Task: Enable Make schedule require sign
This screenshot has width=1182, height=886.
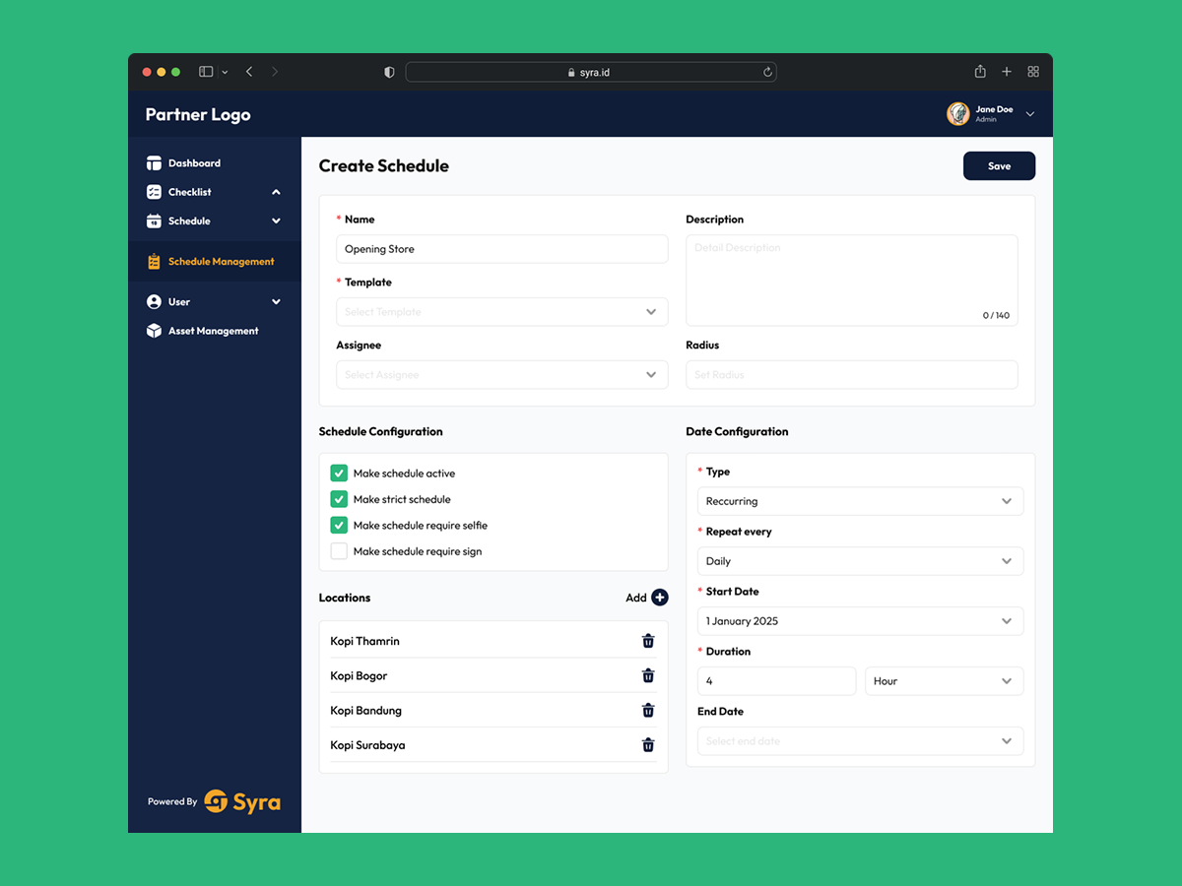Action: [339, 551]
